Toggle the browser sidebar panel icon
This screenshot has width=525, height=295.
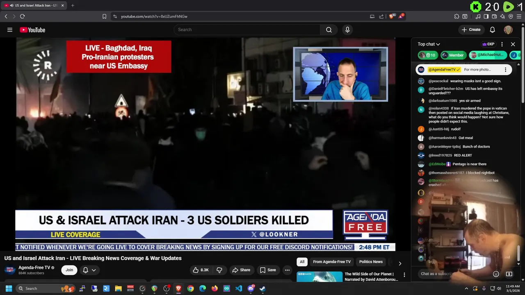(x=486, y=16)
